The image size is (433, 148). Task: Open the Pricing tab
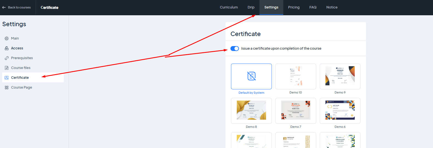[294, 7]
